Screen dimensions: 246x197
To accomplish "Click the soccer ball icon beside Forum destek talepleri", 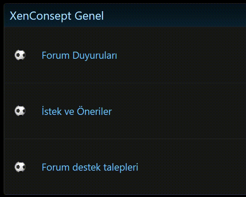I will coord(20,167).
